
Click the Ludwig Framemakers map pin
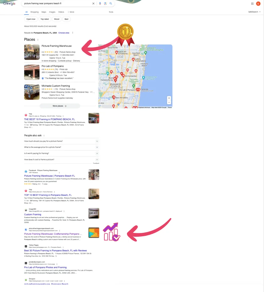(x=133, y=60)
